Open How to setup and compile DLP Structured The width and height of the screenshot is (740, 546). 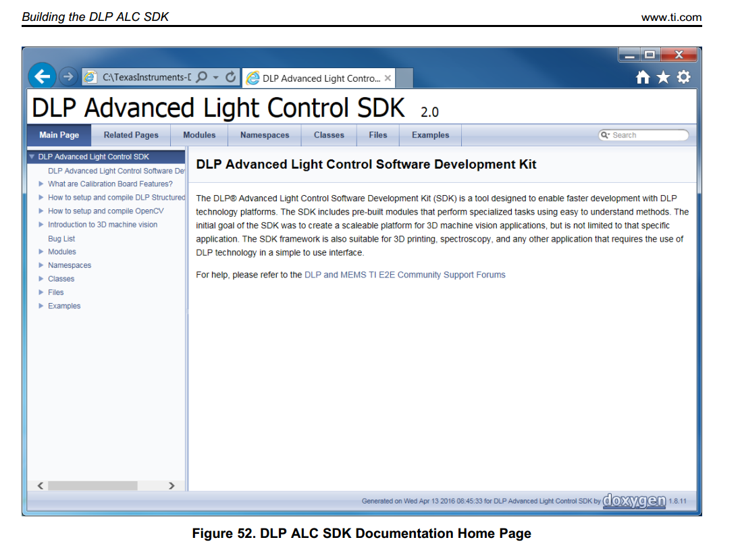(116, 197)
